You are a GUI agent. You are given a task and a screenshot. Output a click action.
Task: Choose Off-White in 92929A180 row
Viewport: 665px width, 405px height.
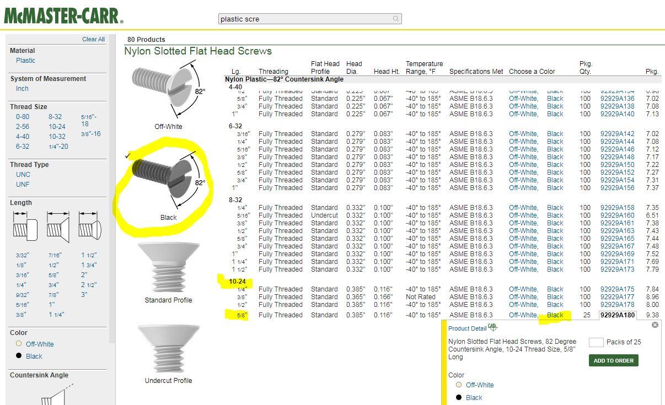[523, 315]
